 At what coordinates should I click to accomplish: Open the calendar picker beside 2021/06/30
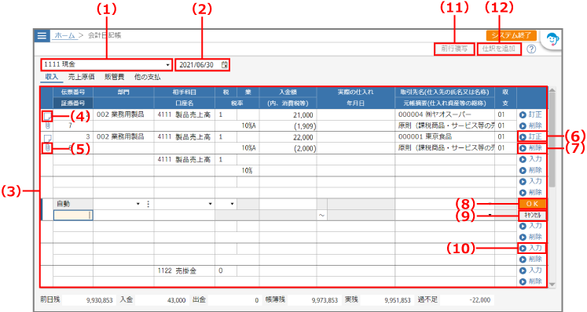click(224, 65)
